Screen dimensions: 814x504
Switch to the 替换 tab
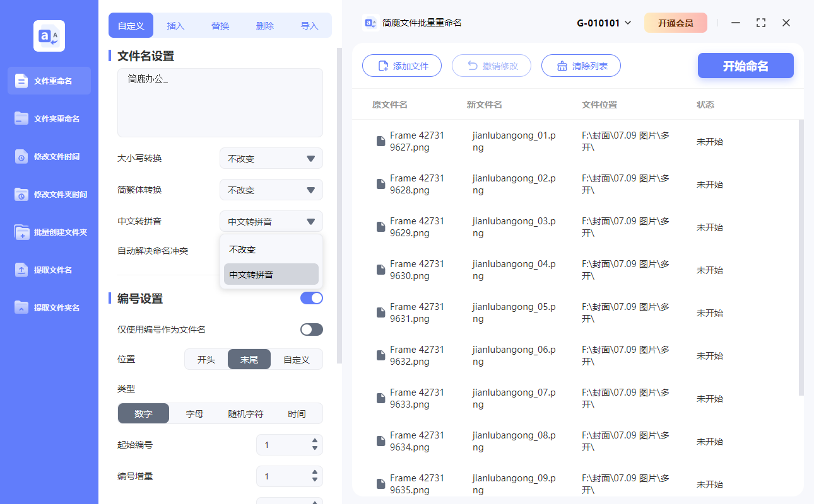point(220,25)
